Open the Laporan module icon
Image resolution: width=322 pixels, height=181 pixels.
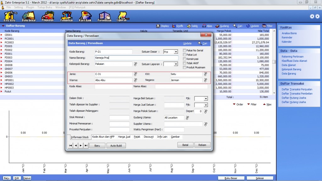122,16
